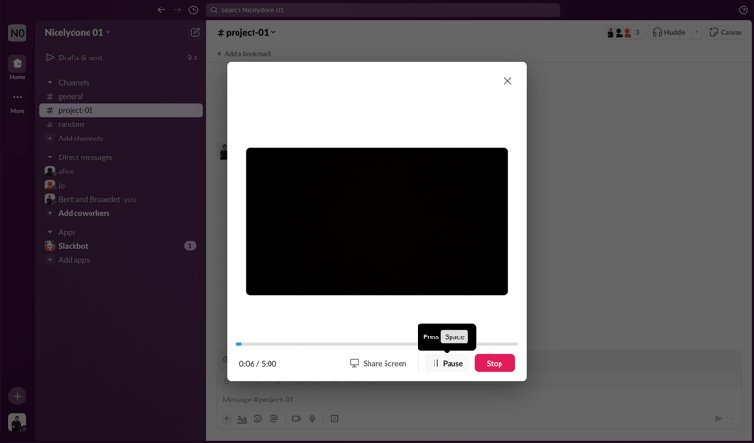Image resolution: width=754 pixels, height=443 pixels.
Task: Open Nicelydone 01 workspace dropdown
Action: click(77, 32)
